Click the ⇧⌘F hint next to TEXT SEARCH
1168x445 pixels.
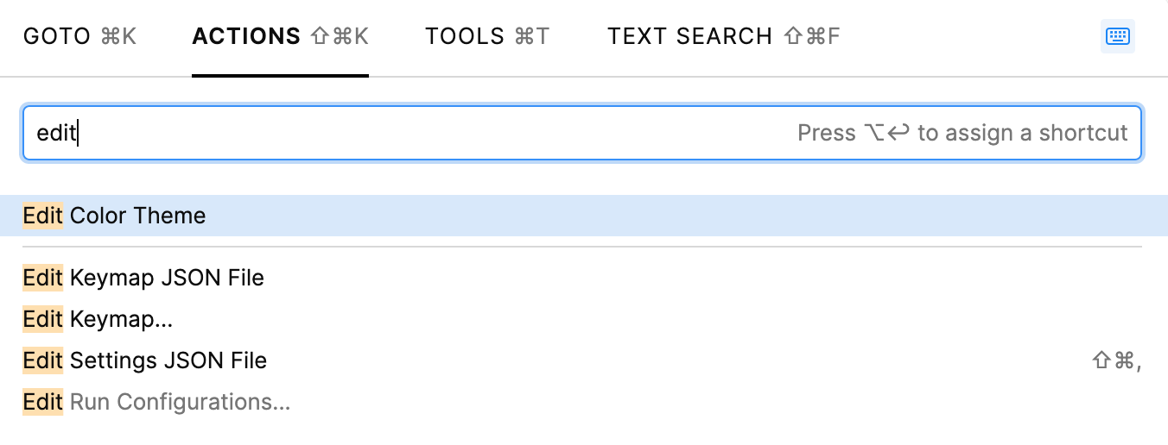(811, 36)
